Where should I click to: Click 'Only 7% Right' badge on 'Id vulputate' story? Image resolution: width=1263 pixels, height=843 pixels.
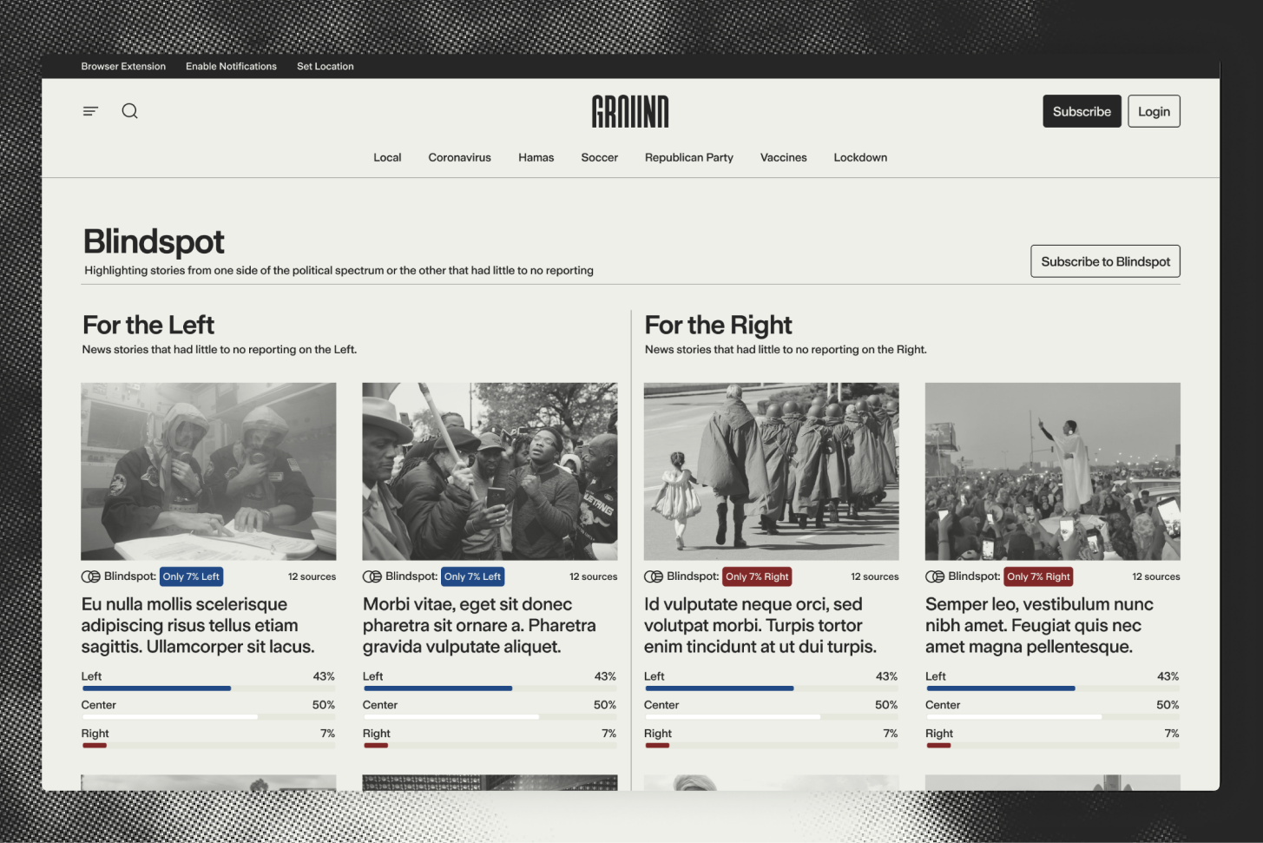[x=757, y=576]
